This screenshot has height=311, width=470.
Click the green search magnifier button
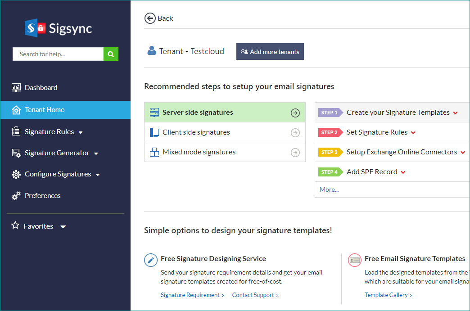coord(111,54)
